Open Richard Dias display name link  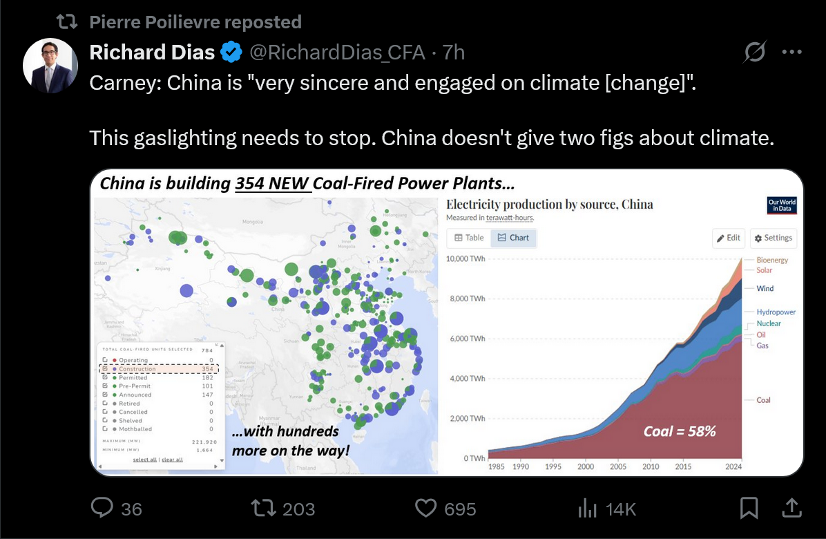pyautogui.click(x=152, y=52)
